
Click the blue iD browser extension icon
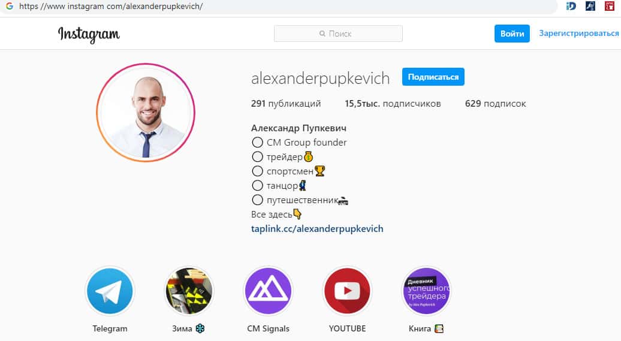click(x=571, y=6)
